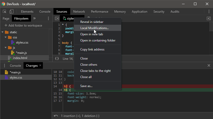Switch to the Network tab
Screen dimensions: 213x119
[x=79, y=12]
